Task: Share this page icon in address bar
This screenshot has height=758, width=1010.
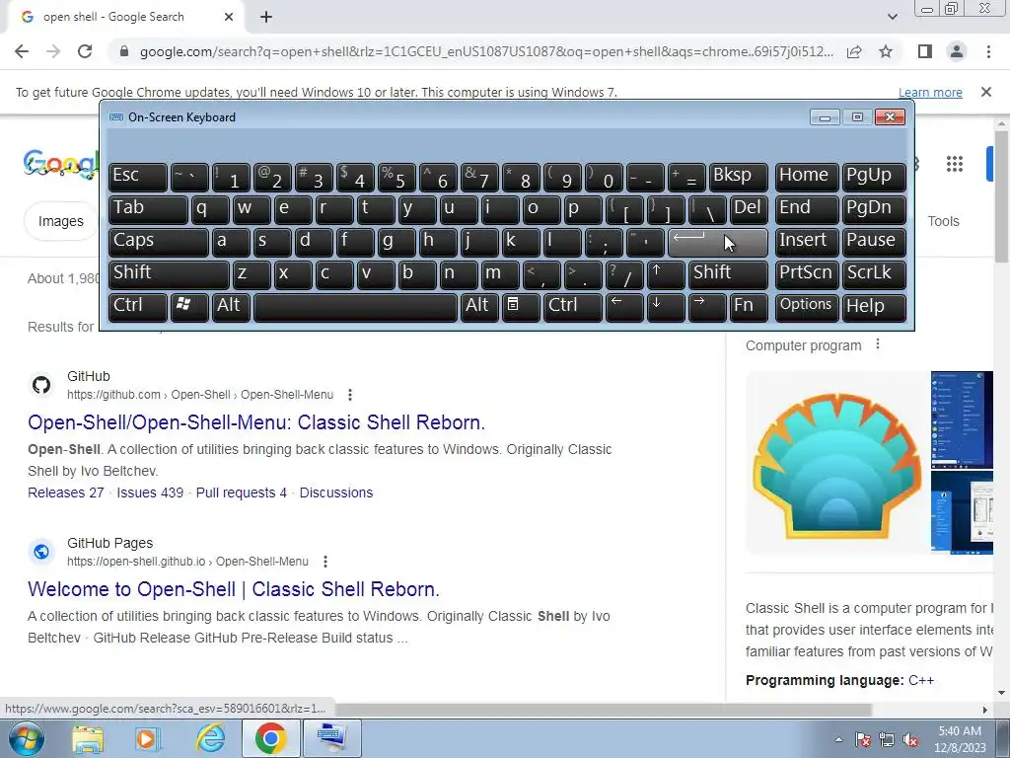Action: pos(854,51)
